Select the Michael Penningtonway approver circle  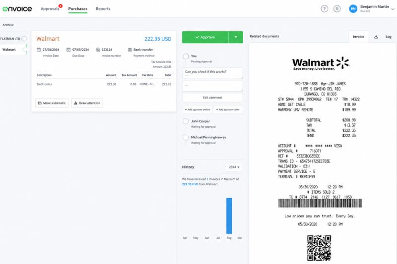186,137
